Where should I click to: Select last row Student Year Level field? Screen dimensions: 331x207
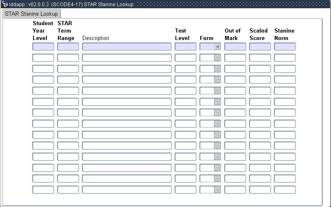click(x=43, y=190)
